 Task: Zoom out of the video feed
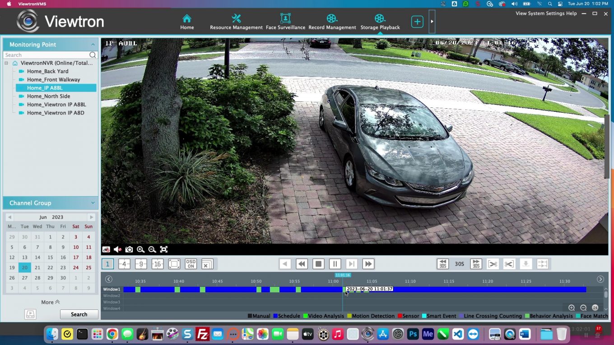[152, 249]
